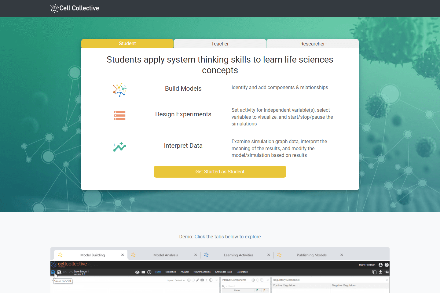
Task: Click the download icon in demo toolbar
Action: 380,272
